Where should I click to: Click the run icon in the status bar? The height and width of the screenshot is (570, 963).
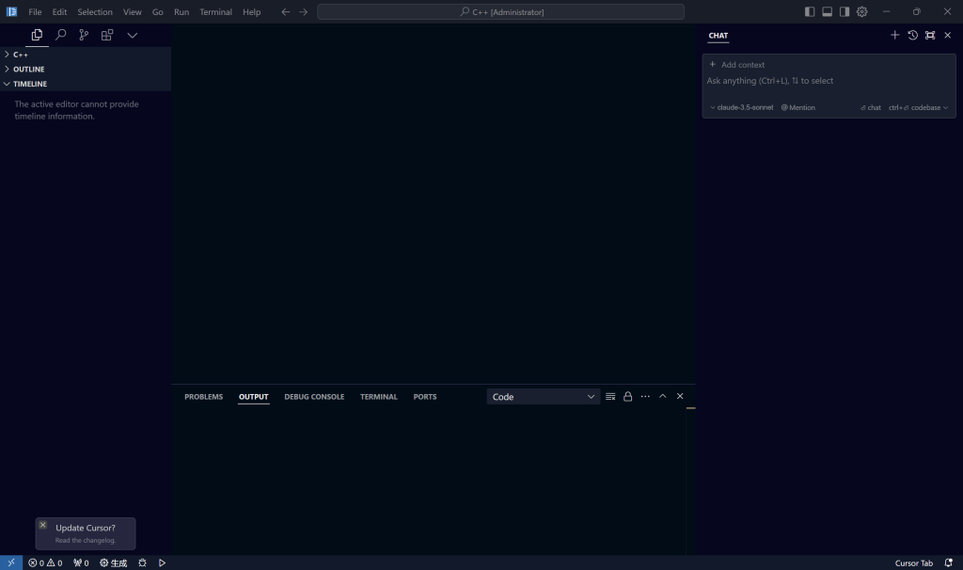coord(162,562)
